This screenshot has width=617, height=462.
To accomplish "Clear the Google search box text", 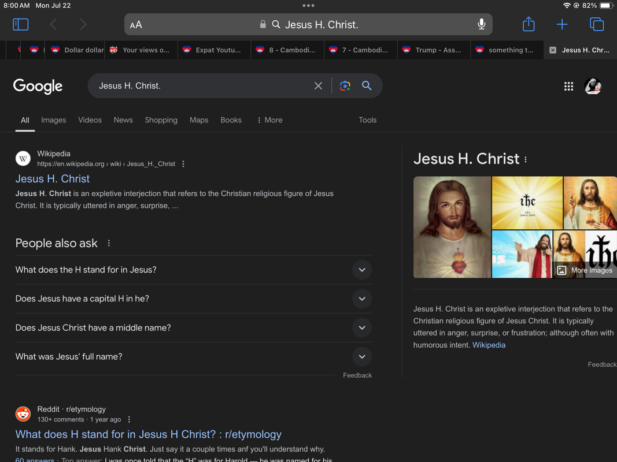I will (x=318, y=85).
